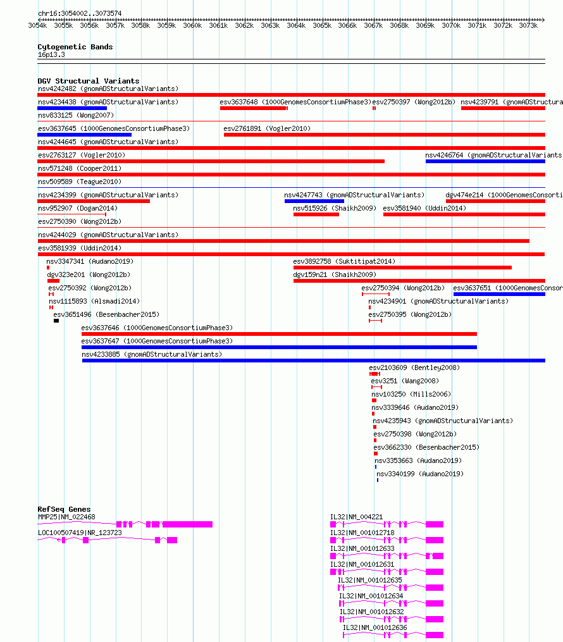Open nsv4235943 gnomAD variant
This screenshot has width=563, height=642.
pos(443,421)
